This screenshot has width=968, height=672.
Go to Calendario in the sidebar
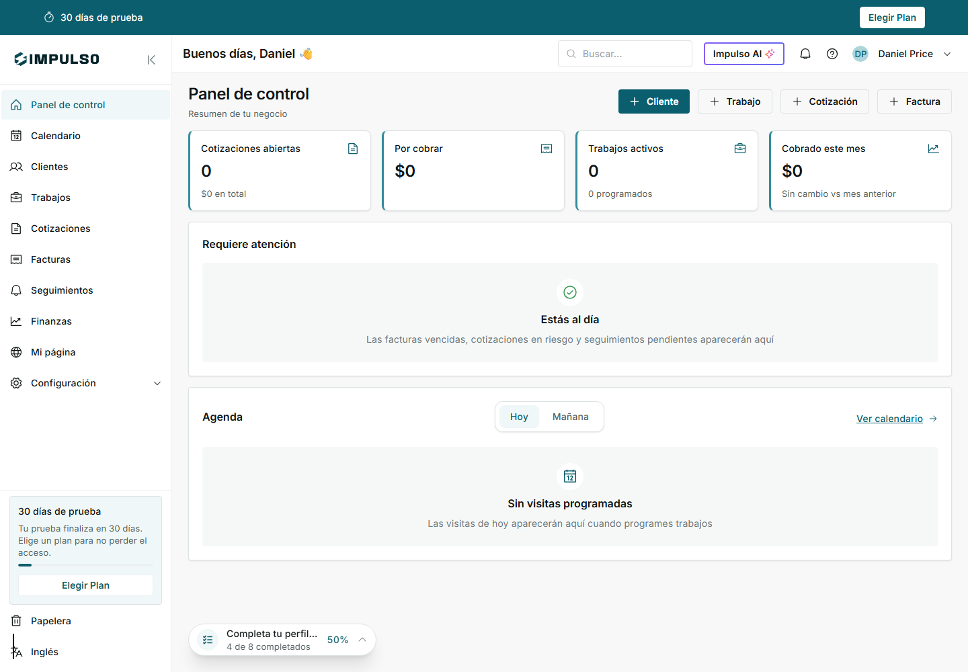[86, 136]
